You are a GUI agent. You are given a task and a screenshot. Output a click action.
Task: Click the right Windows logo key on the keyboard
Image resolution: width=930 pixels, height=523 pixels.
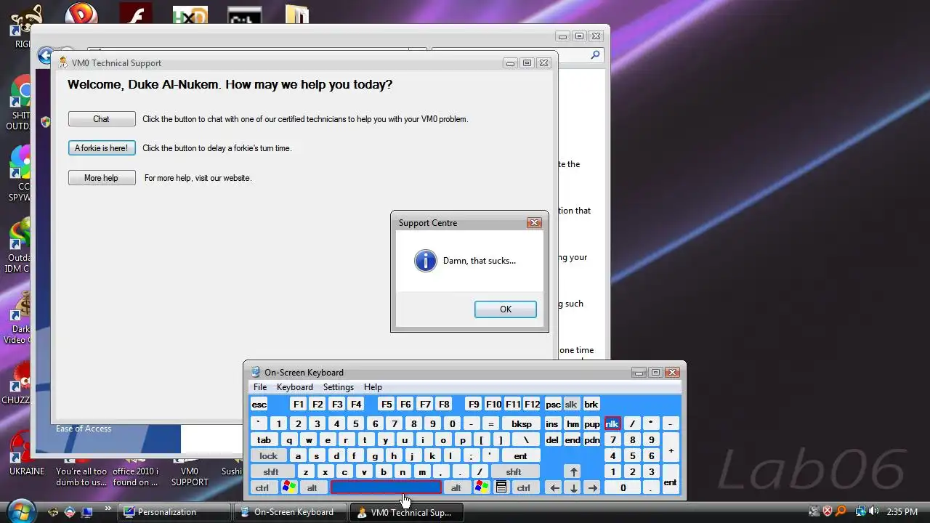pos(482,487)
